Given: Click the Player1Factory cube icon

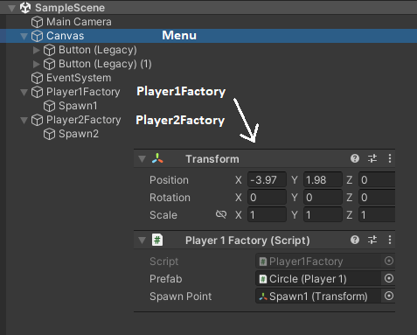Looking at the screenshot, I should 37,92.
